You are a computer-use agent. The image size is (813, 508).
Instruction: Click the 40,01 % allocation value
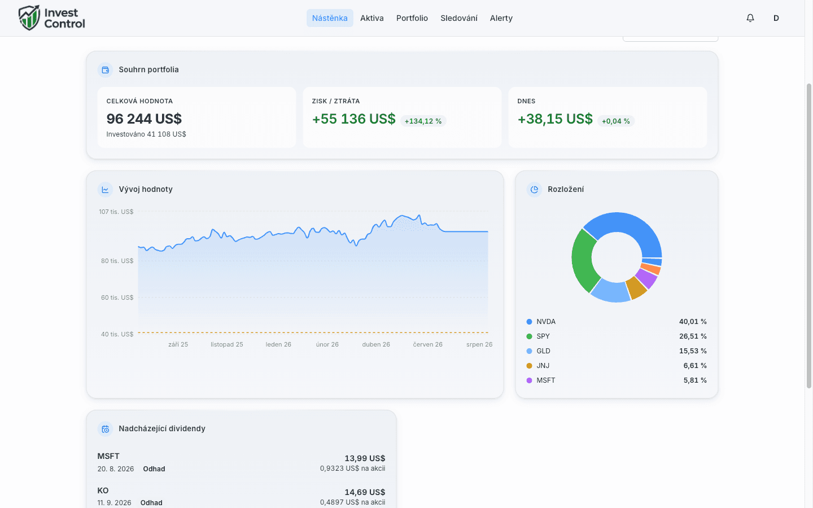click(693, 322)
